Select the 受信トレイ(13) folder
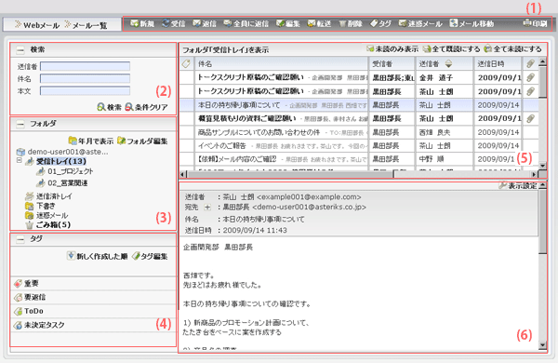Viewport: 558px width, 363px height. coord(61,161)
